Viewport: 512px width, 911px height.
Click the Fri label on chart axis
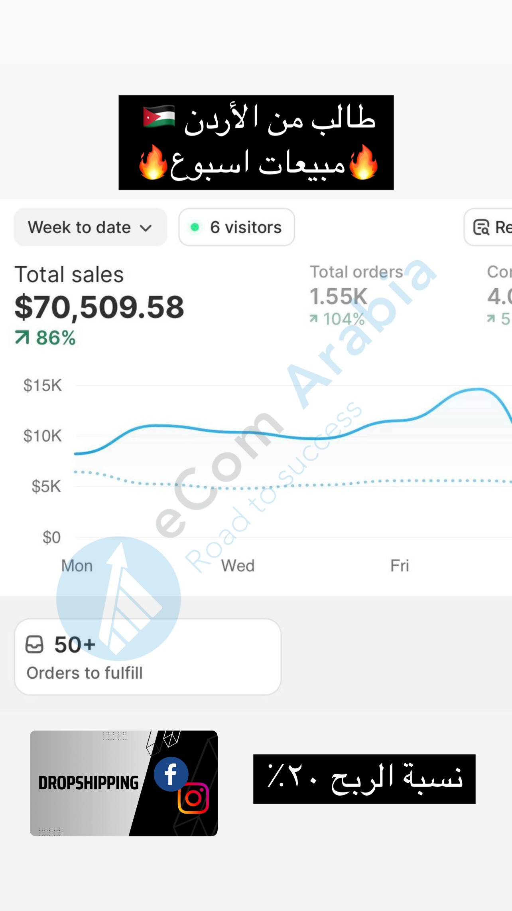pyautogui.click(x=400, y=566)
